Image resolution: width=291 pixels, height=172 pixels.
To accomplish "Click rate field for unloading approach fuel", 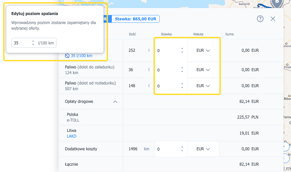I will (x=167, y=86).
